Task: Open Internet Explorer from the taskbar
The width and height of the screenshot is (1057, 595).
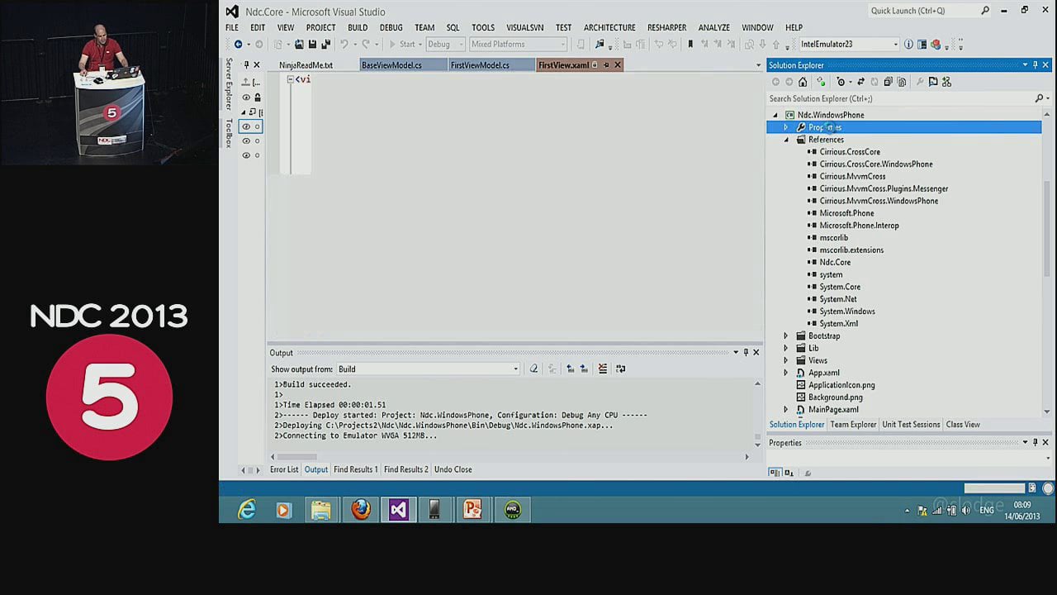Action: pyautogui.click(x=247, y=510)
